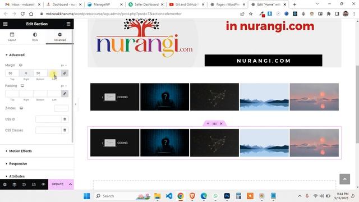The width and height of the screenshot is (359, 202).
Task: Click the Padding Left field
Action: (54, 94)
